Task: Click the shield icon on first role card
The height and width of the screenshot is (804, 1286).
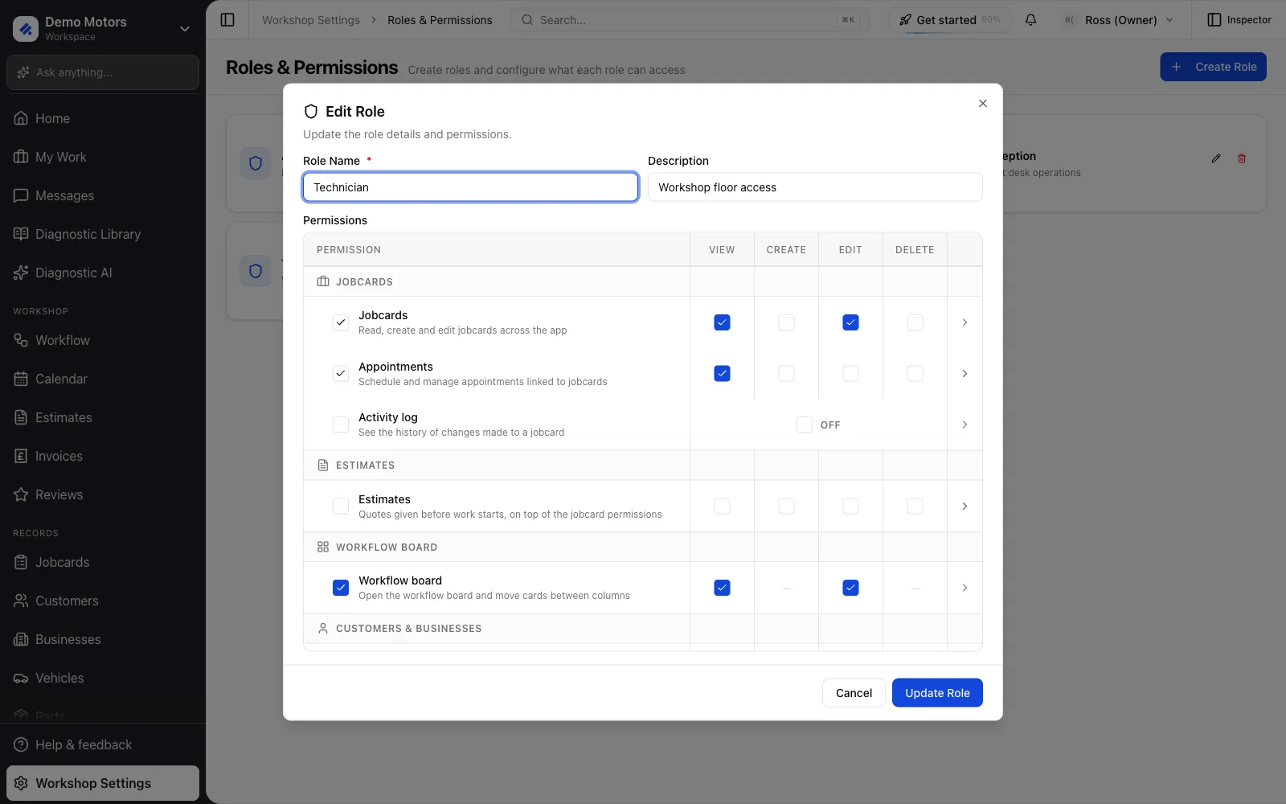Action: click(256, 163)
